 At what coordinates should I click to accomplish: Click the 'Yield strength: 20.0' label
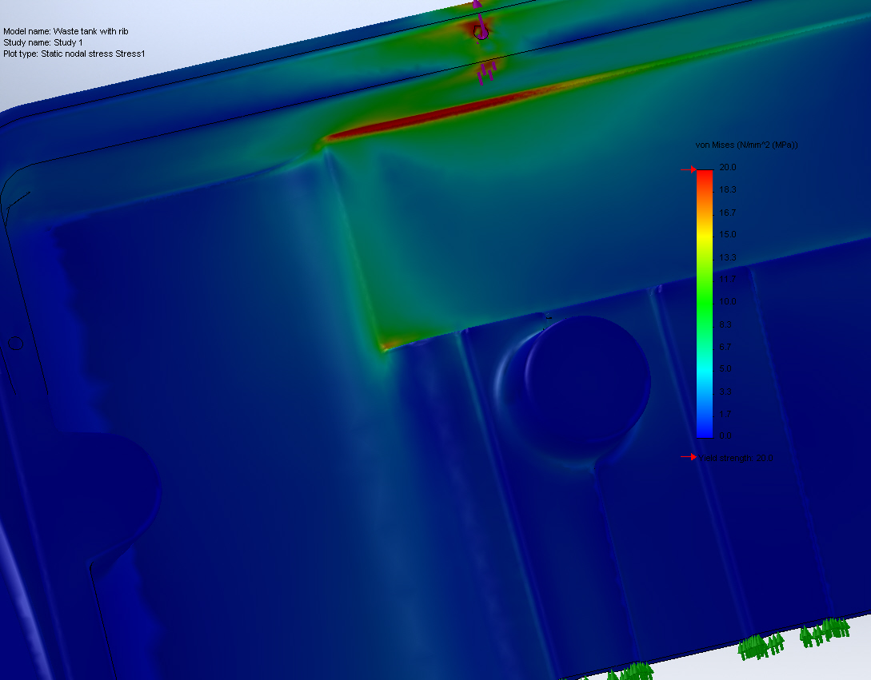point(736,458)
